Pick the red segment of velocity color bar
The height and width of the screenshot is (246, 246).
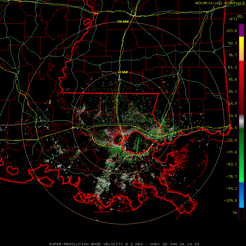coord(241,87)
